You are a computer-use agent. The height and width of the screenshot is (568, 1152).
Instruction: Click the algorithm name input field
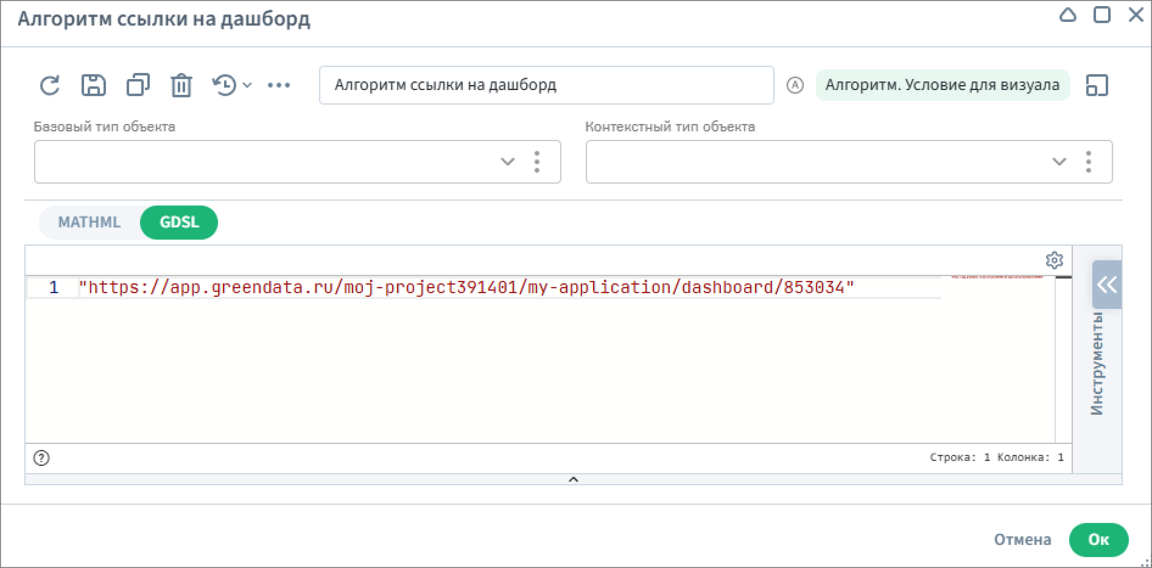pyautogui.click(x=546, y=85)
